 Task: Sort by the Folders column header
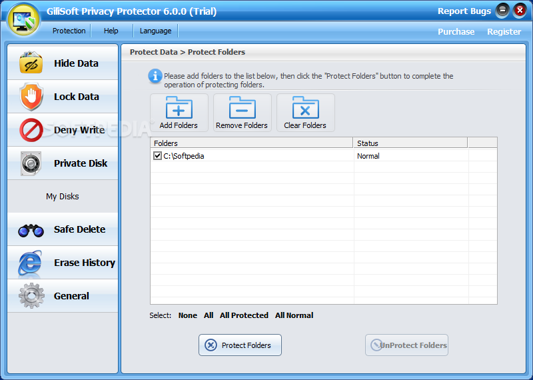[x=251, y=143]
